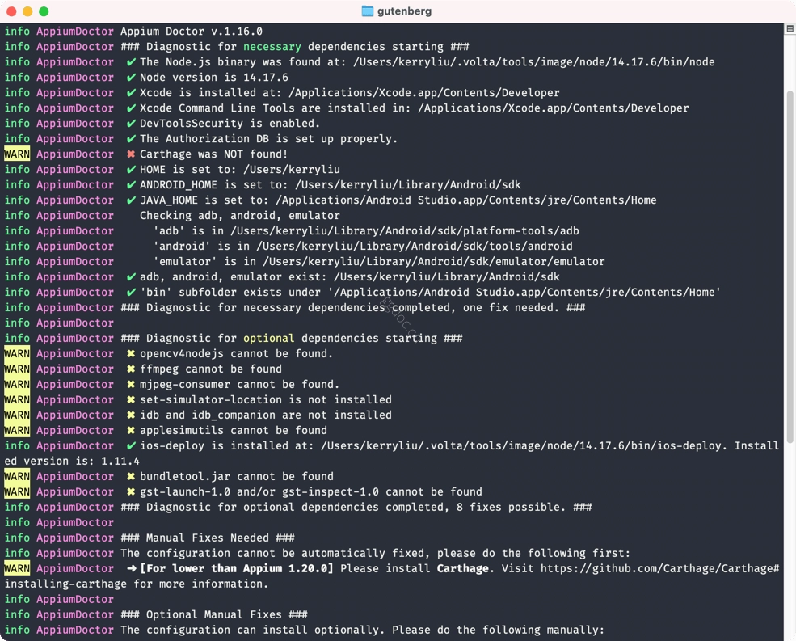This screenshot has height=641, width=796.
Task: Click the WARN label on the bundletool.jar line
Action: (x=17, y=476)
